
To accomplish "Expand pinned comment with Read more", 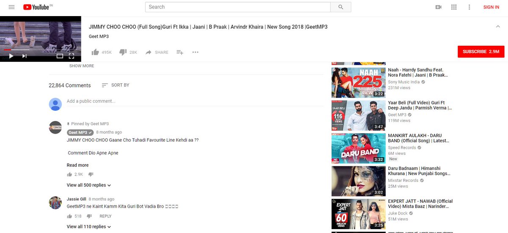I will 77,165.
